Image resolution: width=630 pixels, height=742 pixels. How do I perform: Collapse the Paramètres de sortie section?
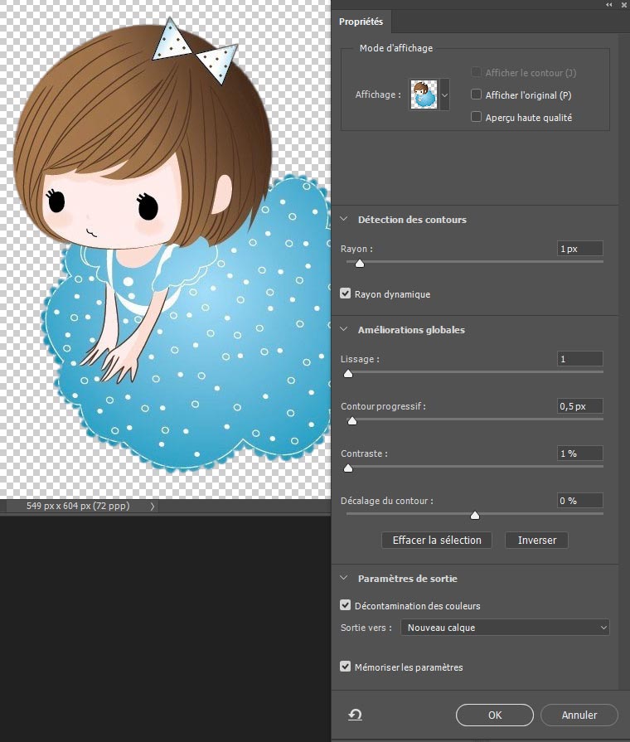point(345,579)
